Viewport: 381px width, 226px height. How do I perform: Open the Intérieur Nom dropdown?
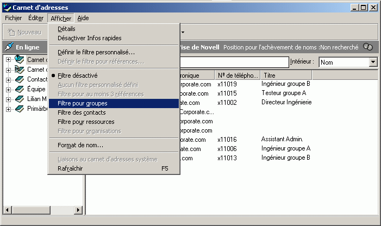(373, 62)
